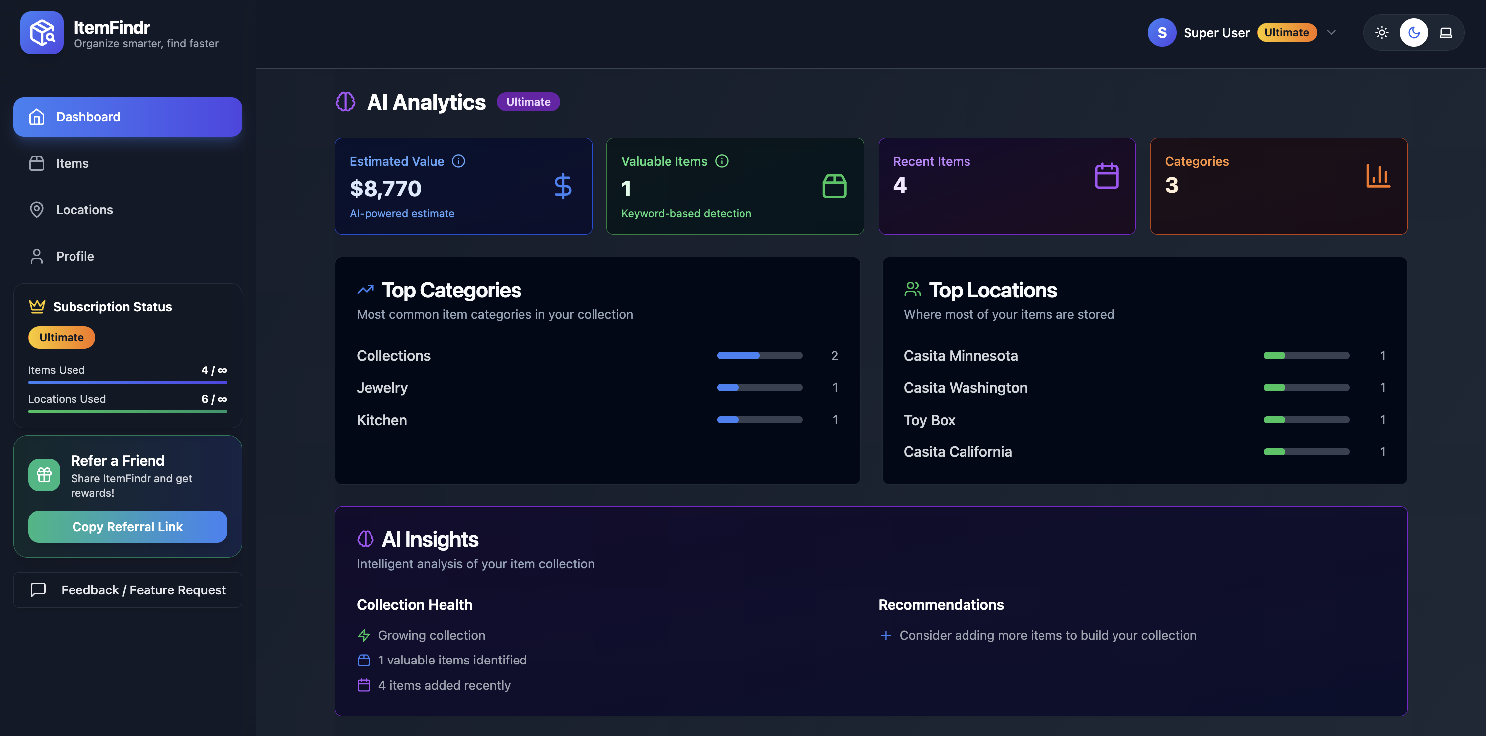
Task: Click the lightning icon beside Growing collection
Action: tap(364, 636)
